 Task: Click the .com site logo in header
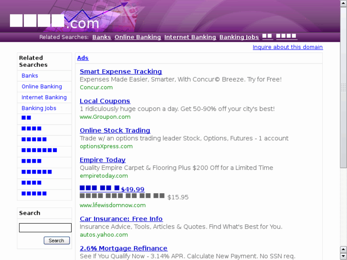[x=54, y=21]
